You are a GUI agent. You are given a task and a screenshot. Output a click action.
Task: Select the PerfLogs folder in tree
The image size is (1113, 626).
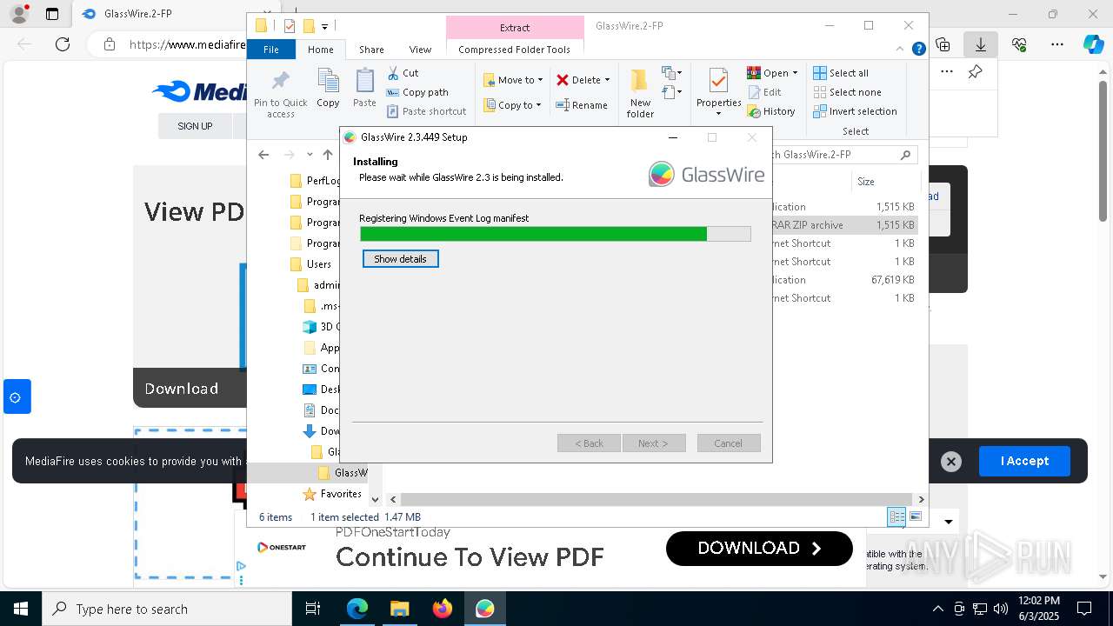point(315,181)
